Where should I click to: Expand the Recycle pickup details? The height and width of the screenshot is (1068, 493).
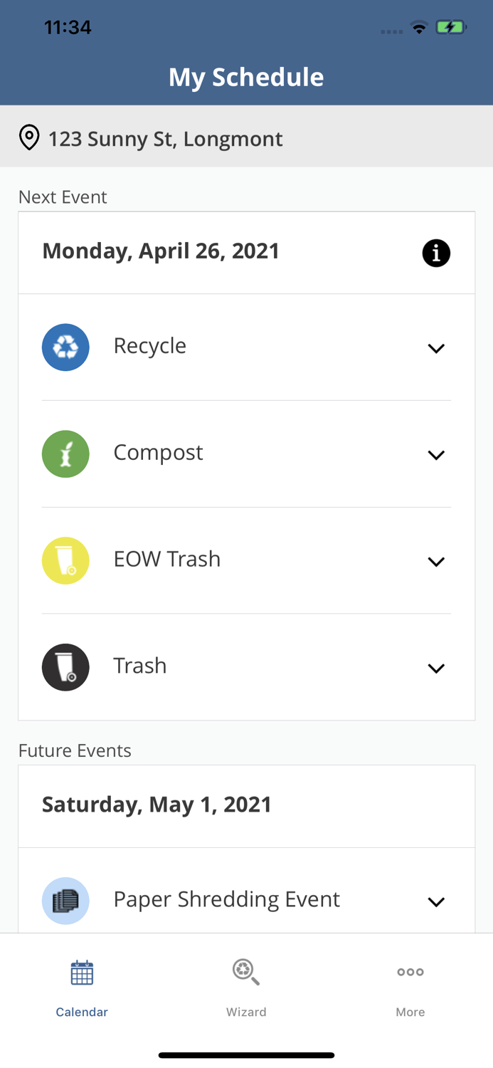click(x=437, y=347)
